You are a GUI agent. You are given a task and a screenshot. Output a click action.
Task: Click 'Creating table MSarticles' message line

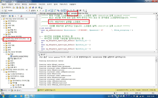click(50, 74)
